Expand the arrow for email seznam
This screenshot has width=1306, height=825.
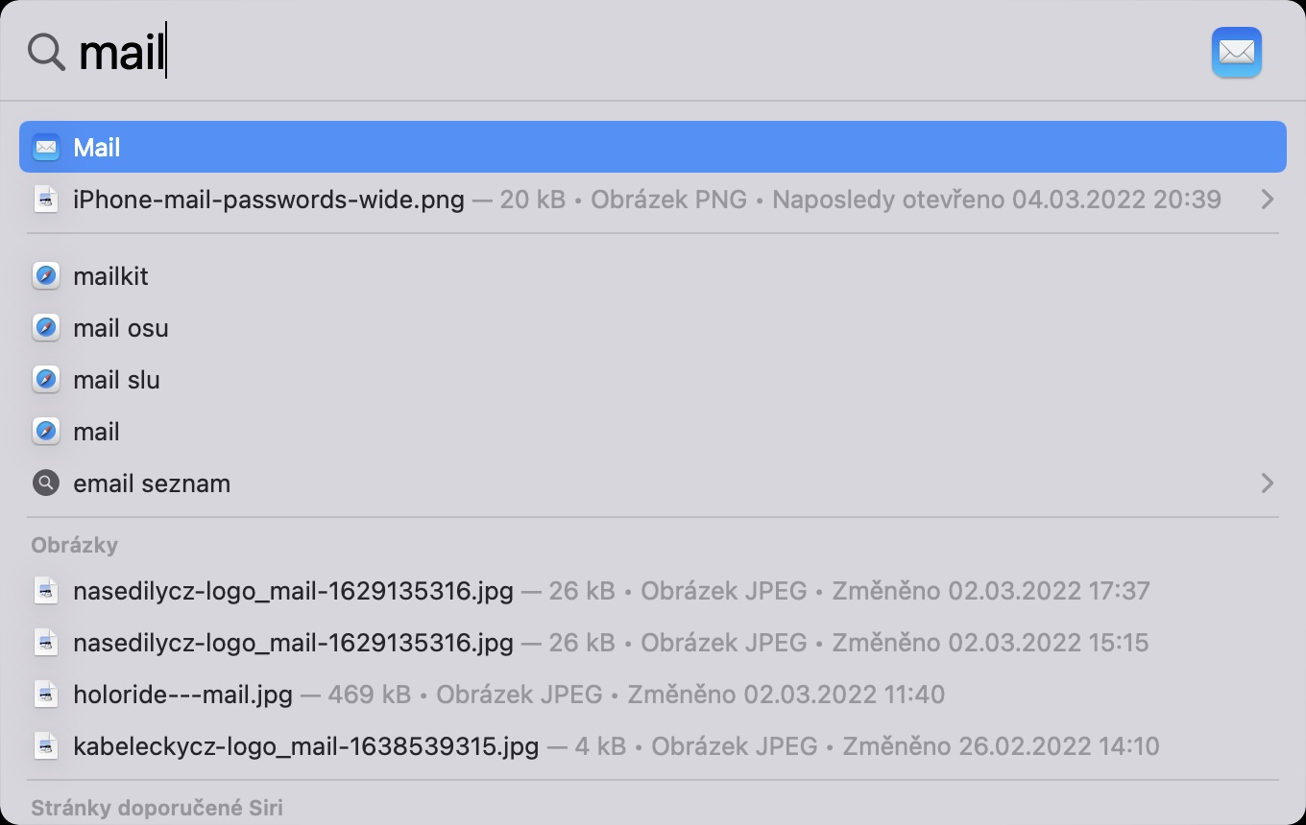(1267, 483)
